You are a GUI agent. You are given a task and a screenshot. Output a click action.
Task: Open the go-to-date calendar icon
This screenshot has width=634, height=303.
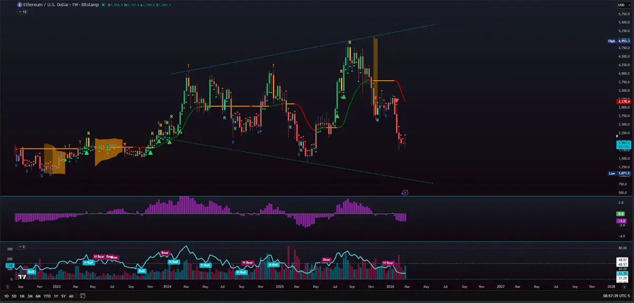82,296
